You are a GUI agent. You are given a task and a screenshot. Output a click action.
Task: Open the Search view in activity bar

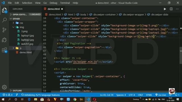[x=4, y=20]
